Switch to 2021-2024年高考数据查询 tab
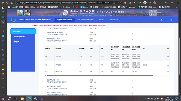The height and width of the screenshot is (101, 181). 86,20
